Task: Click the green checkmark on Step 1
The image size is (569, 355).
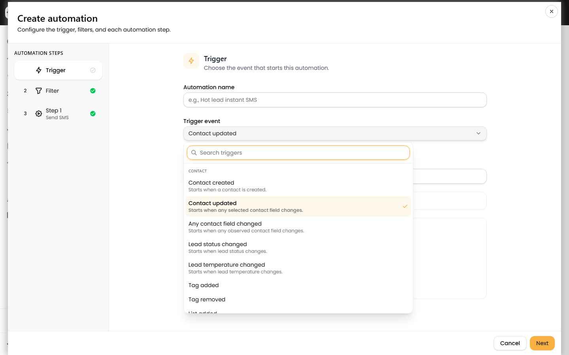Action: click(93, 114)
